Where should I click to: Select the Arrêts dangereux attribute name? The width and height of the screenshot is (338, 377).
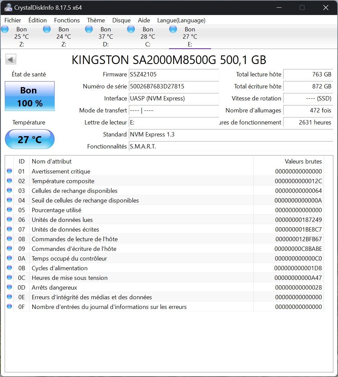(x=54, y=288)
